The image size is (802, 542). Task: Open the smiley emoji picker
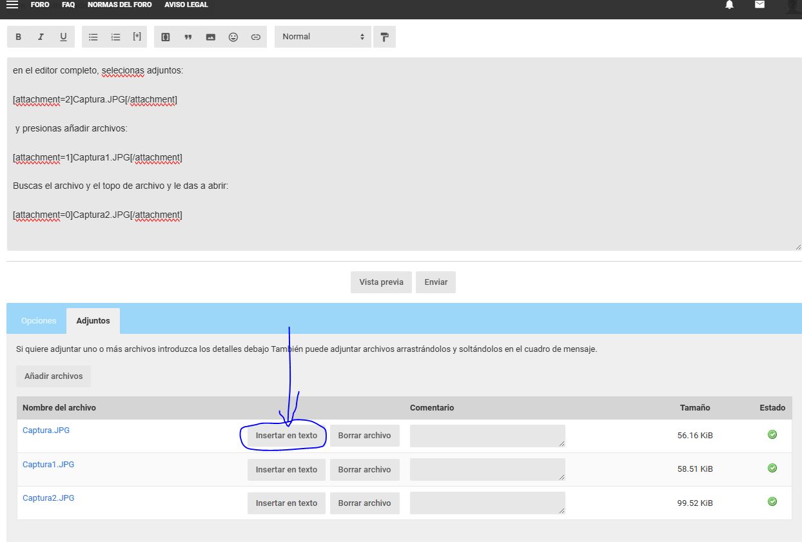click(x=233, y=37)
